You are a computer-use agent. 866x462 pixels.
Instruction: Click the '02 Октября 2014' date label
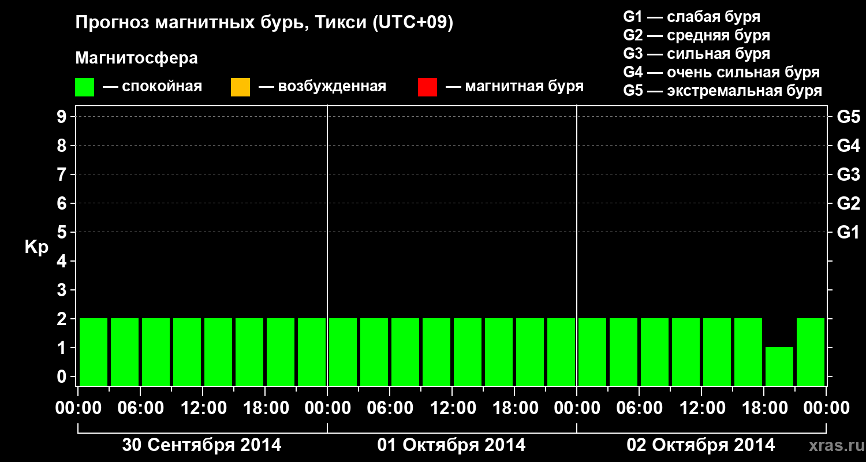click(701, 445)
